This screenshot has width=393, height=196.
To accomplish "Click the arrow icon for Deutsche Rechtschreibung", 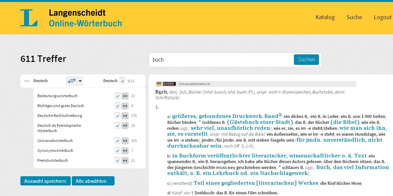I will click(125, 116).
